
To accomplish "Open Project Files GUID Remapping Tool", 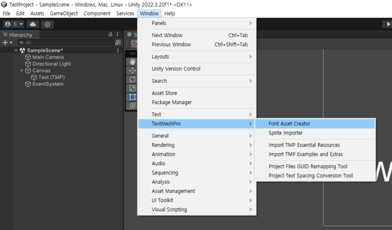I will (x=315, y=166).
